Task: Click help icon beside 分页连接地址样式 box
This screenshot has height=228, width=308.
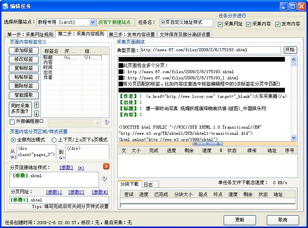Action: [x=104, y=179]
